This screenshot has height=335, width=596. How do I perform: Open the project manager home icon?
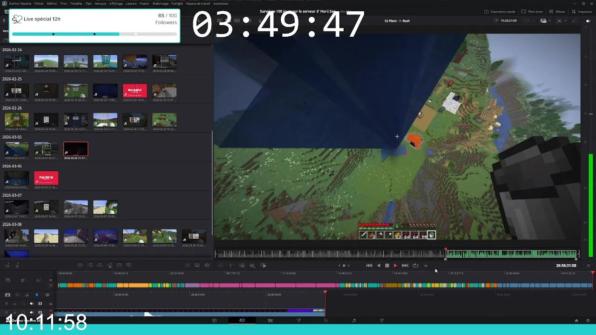(576, 321)
